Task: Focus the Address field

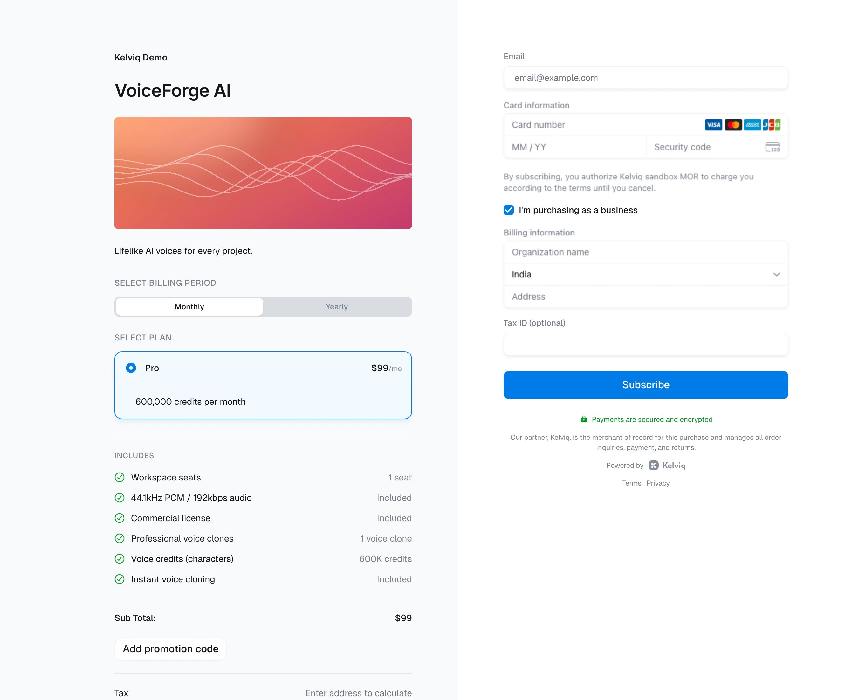Action: click(645, 297)
